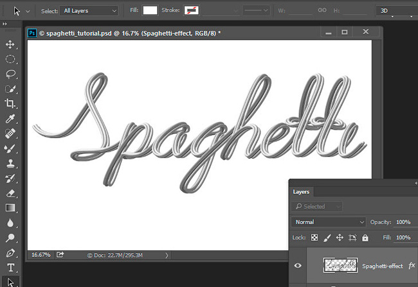This screenshot has height=287, width=418.
Task: Close the spaghetti_tutorial.psd document window
Action: (x=366, y=31)
